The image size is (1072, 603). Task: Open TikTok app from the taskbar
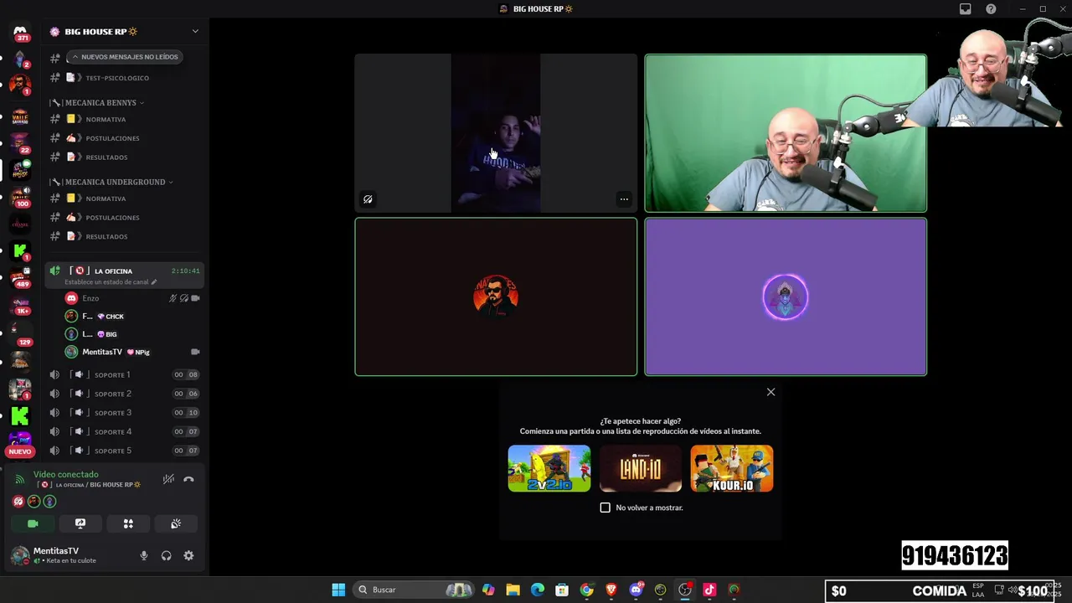coord(709,590)
